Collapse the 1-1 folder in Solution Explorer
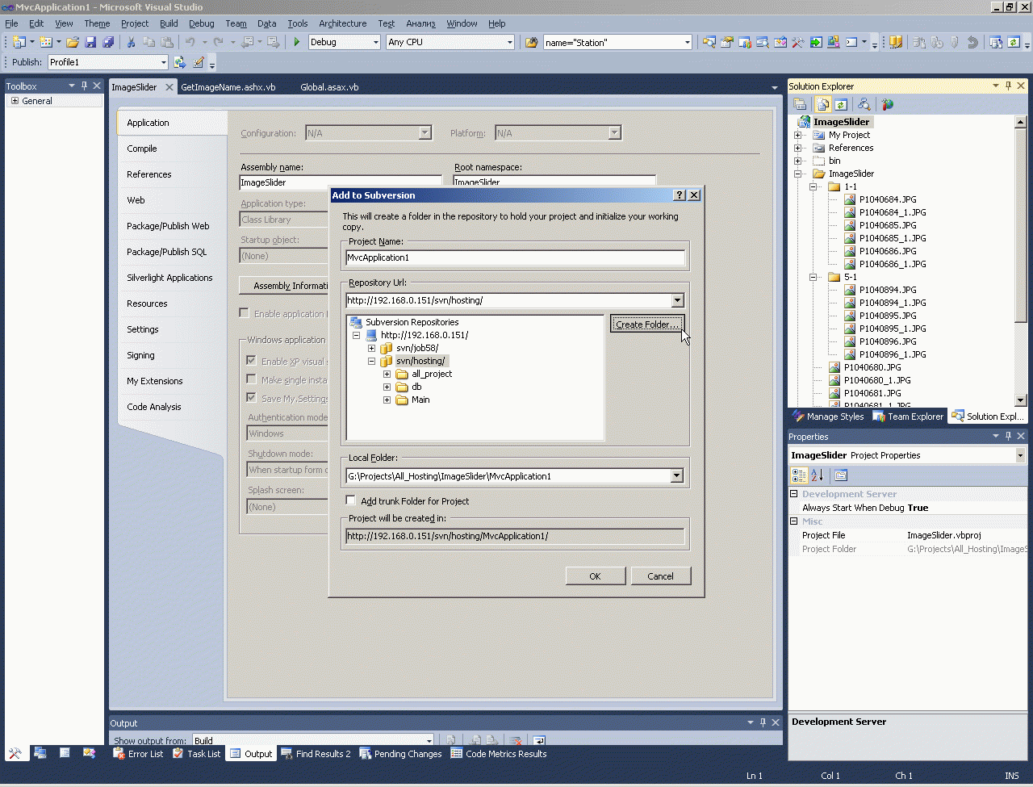The width and height of the screenshot is (1033, 787). [813, 186]
